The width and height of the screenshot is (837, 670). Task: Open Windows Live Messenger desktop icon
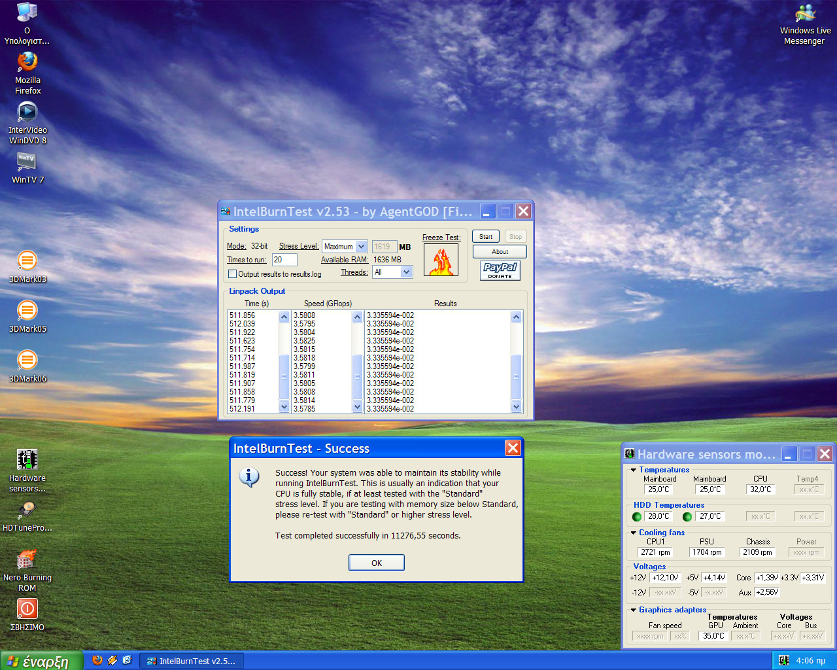click(x=805, y=14)
